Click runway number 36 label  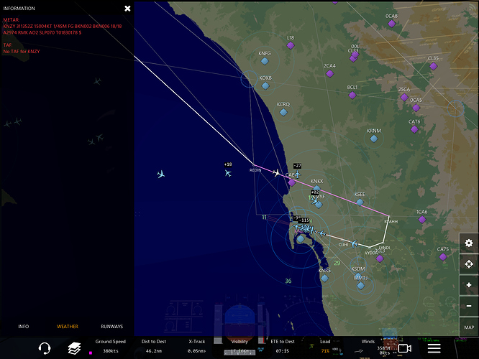[x=288, y=281]
